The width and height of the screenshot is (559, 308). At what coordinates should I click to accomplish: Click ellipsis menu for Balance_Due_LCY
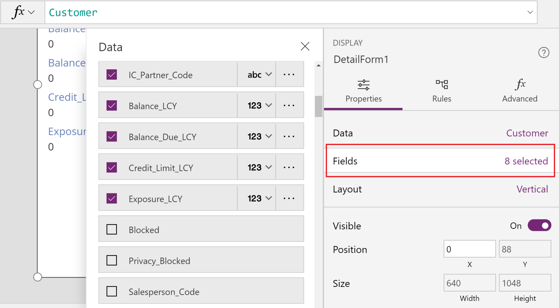coord(289,136)
